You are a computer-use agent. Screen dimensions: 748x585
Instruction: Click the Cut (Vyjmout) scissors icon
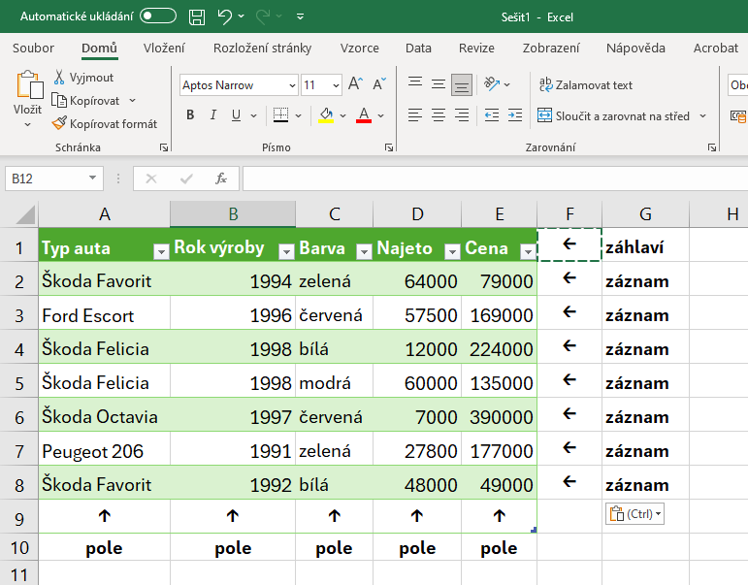click(x=59, y=77)
